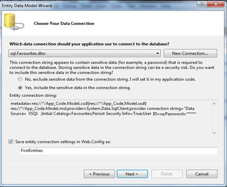This screenshot has height=187, width=227.
Task: Click inside the entity connection string textbox
Action: (x=110, y=118)
